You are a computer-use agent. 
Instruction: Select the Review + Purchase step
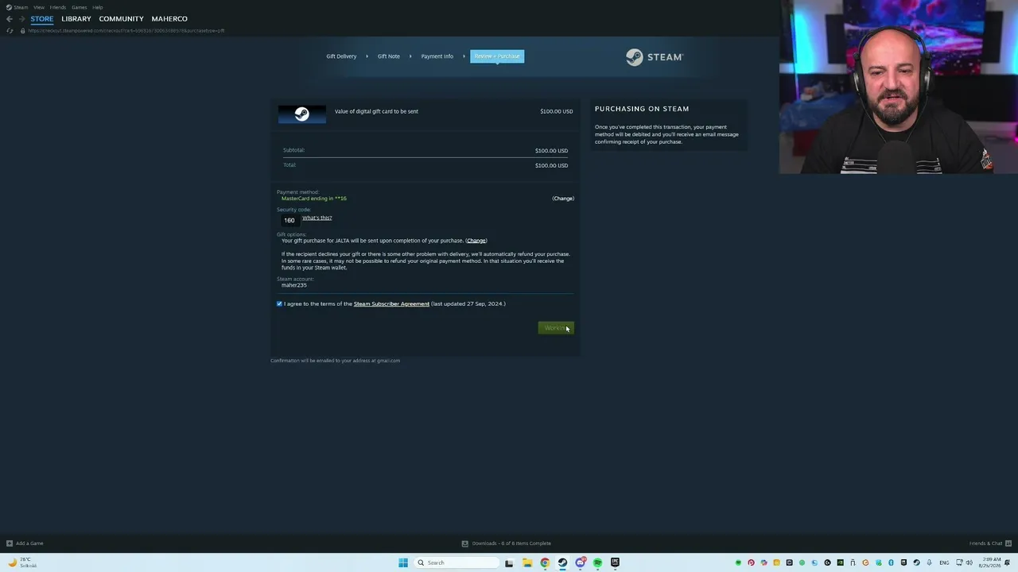497,56
